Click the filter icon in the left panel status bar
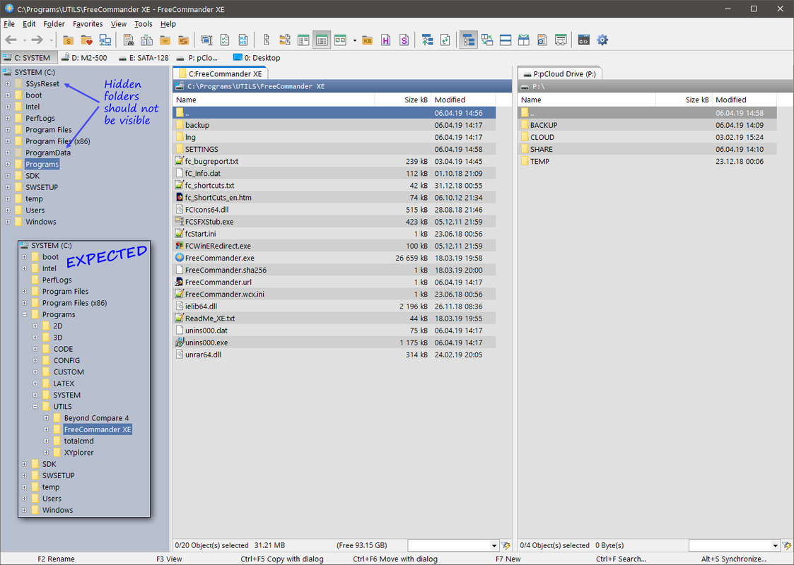This screenshot has width=794, height=565. (506, 545)
